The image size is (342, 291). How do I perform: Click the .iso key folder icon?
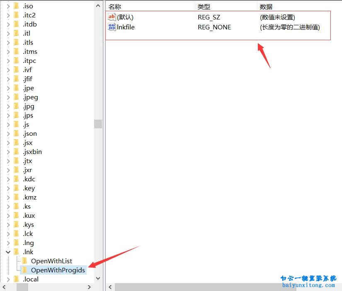17,6
